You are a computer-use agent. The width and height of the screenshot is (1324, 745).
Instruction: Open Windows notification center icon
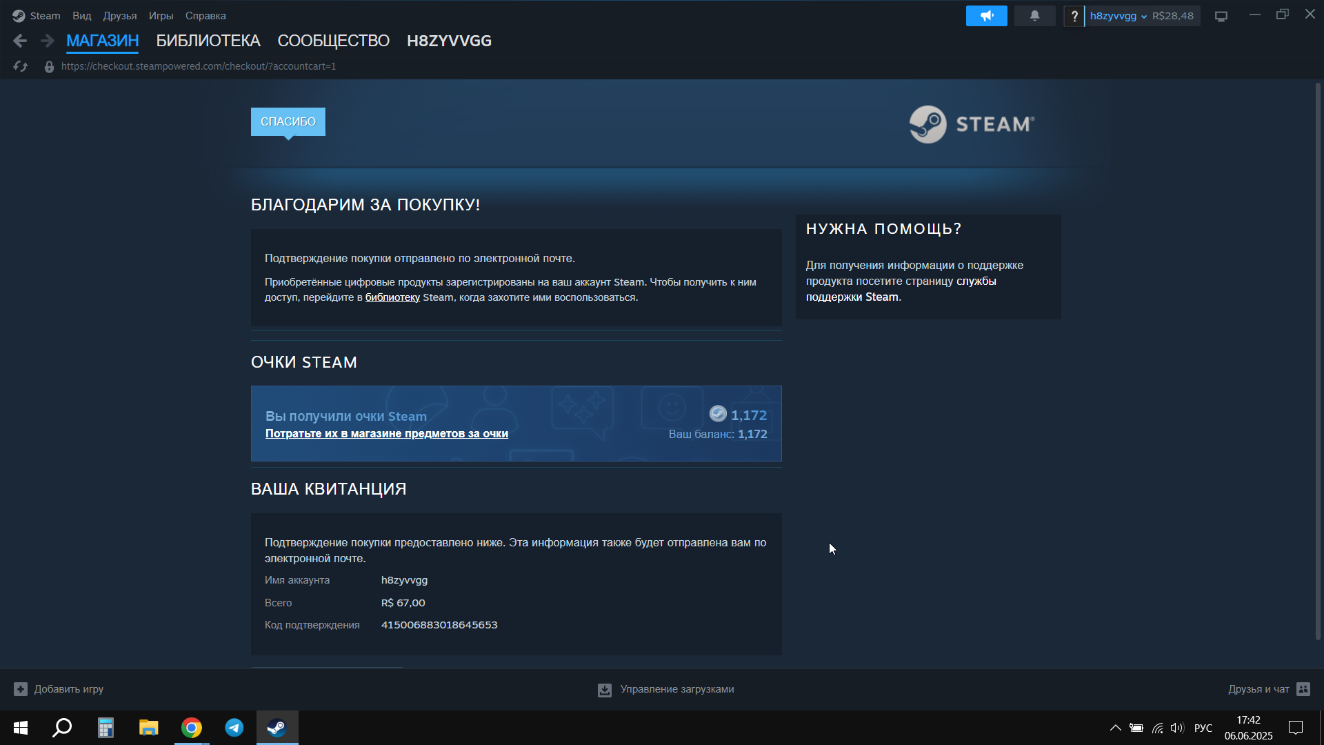1296,728
